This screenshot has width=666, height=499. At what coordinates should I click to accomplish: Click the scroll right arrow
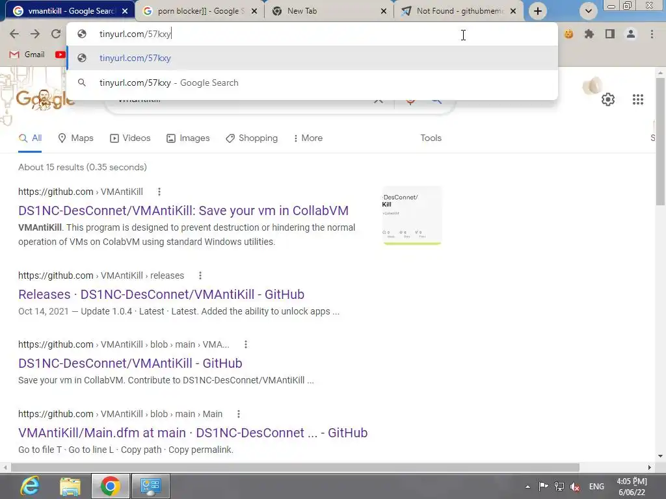pos(649,467)
